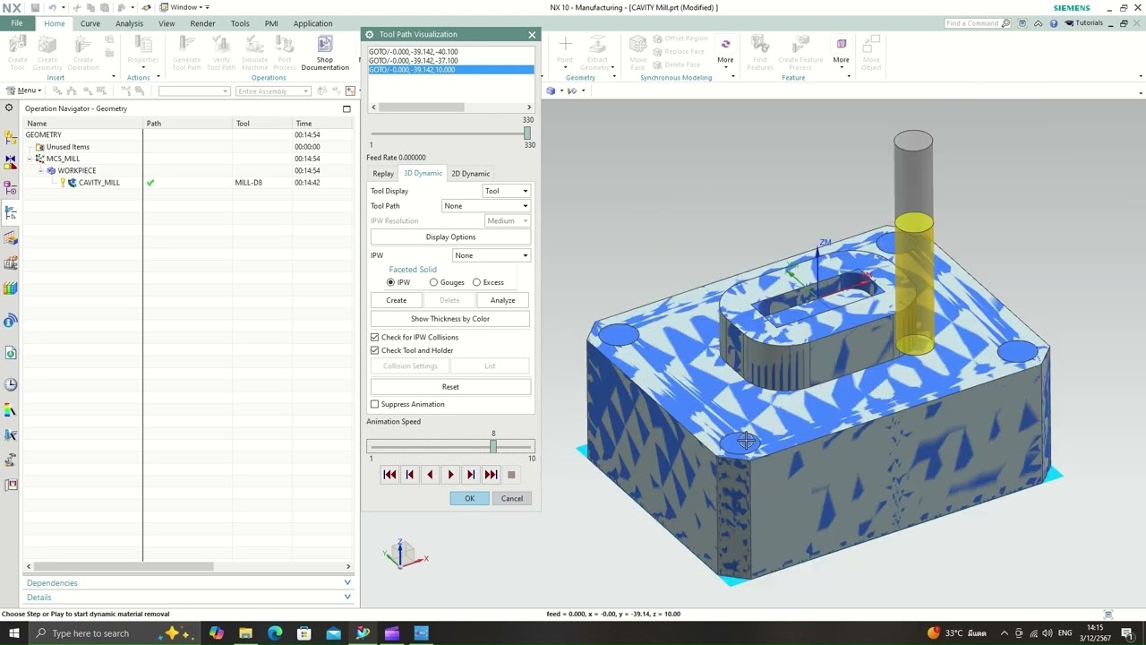Play tool path in reverse
Viewport: 1146px width, 645px height.
coord(430,475)
